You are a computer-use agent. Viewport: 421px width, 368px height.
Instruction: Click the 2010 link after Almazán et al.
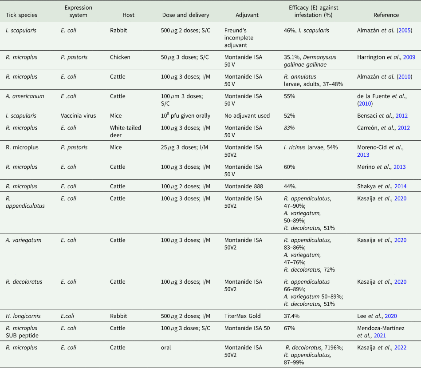[x=404, y=77]
